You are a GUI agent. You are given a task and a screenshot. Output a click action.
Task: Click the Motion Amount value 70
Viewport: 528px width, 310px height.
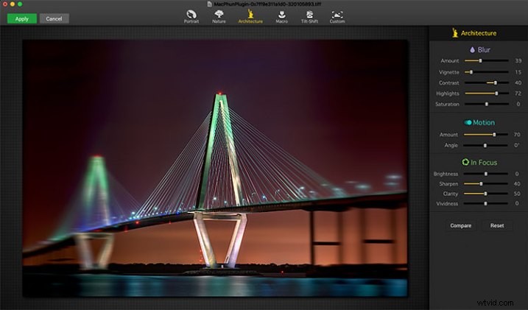pyautogui.click(x=517, y=135)
